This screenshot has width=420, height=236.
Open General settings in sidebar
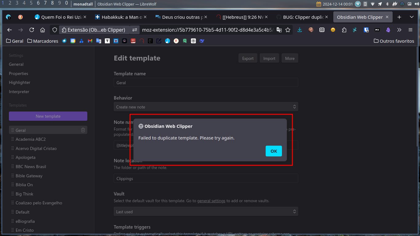[16, 64]
